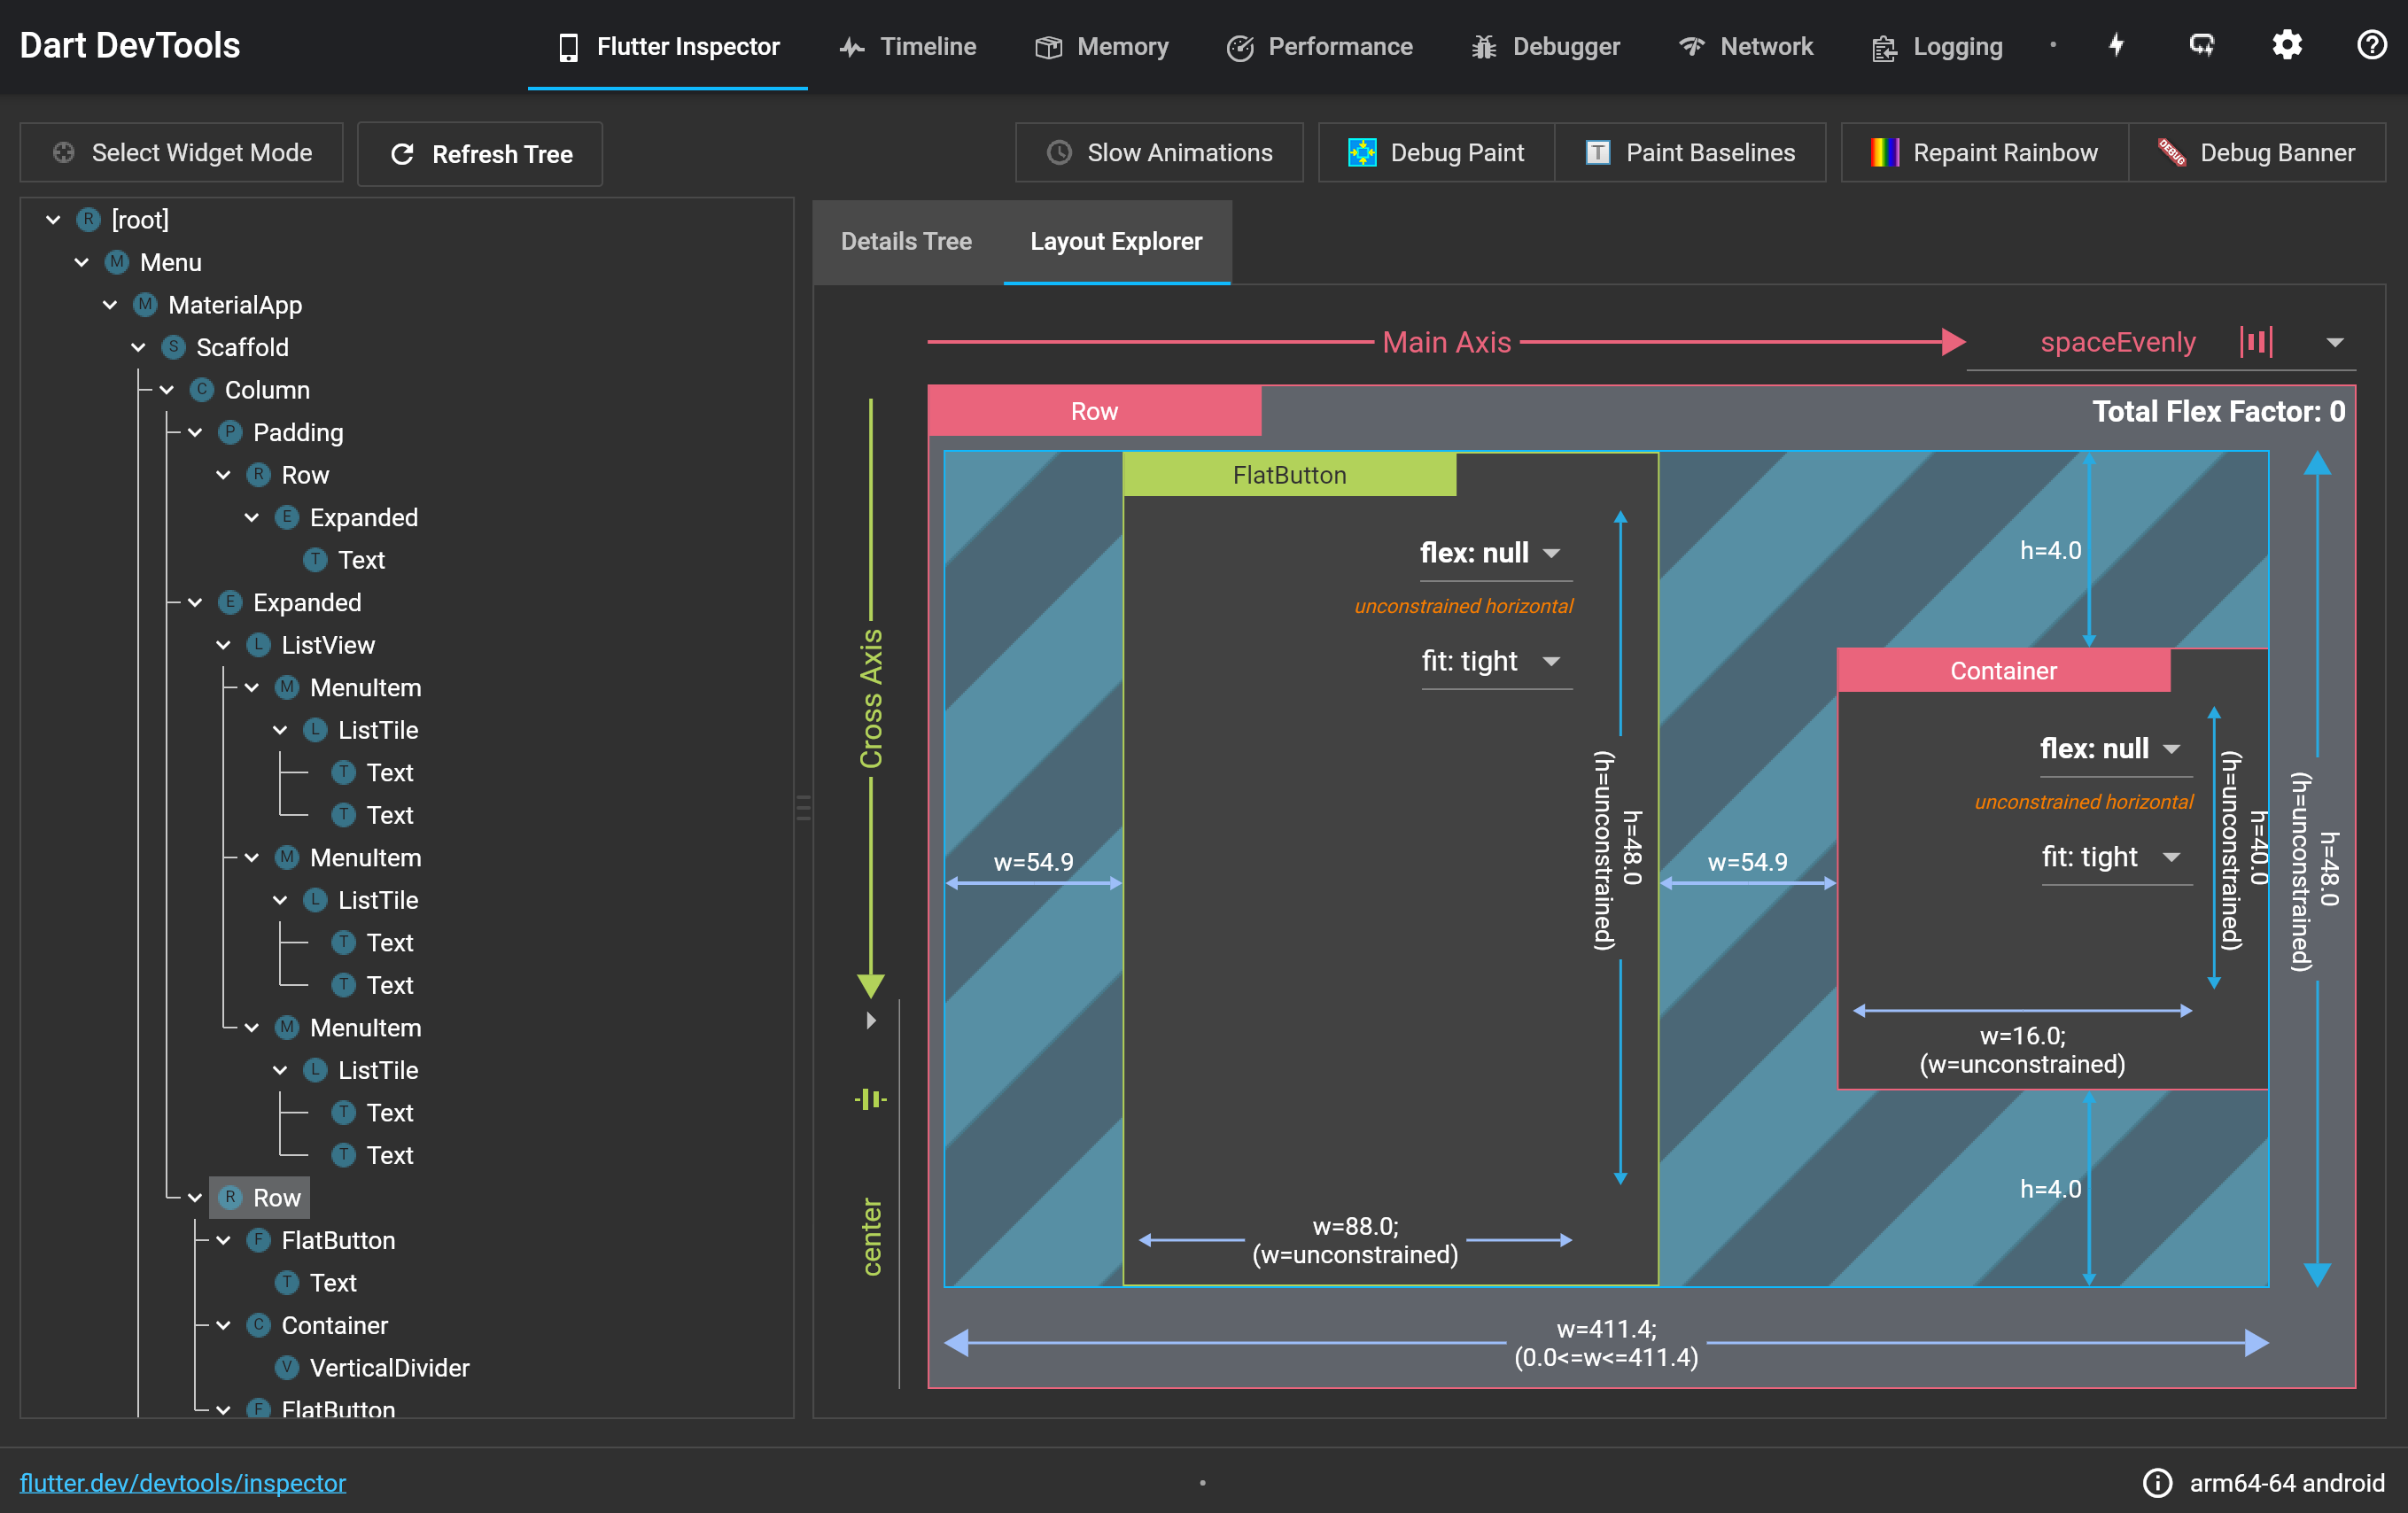Image resolution: width=2408 pixels, height=1513 pixels.
Task: Toggle Slow Animations
Action: click(1159, 152)
